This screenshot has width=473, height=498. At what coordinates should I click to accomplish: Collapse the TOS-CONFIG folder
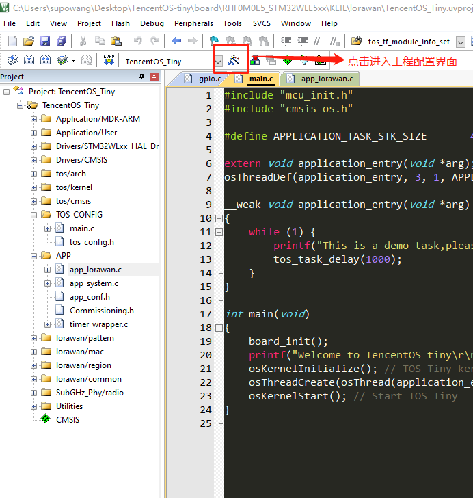tap(33, 215)
